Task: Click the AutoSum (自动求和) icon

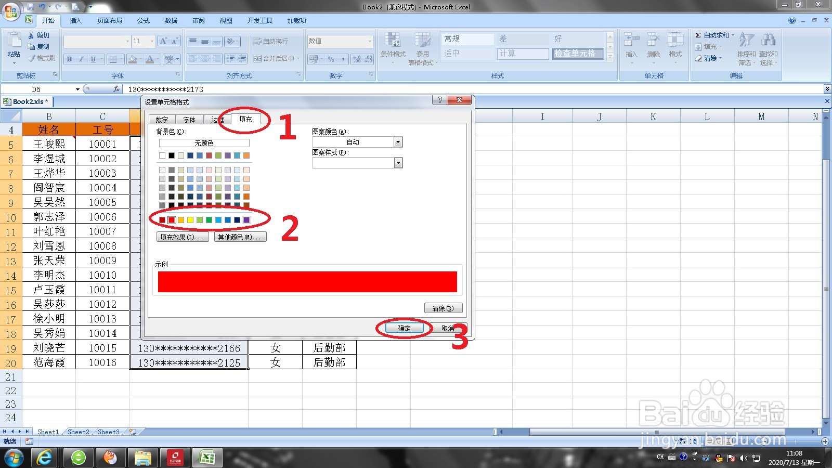Action: click(698, 35)
